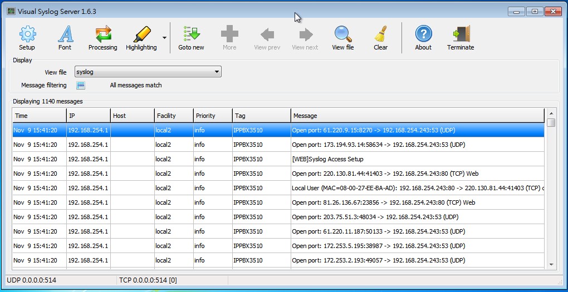Open Processing rules icon

tap(103, 35)
